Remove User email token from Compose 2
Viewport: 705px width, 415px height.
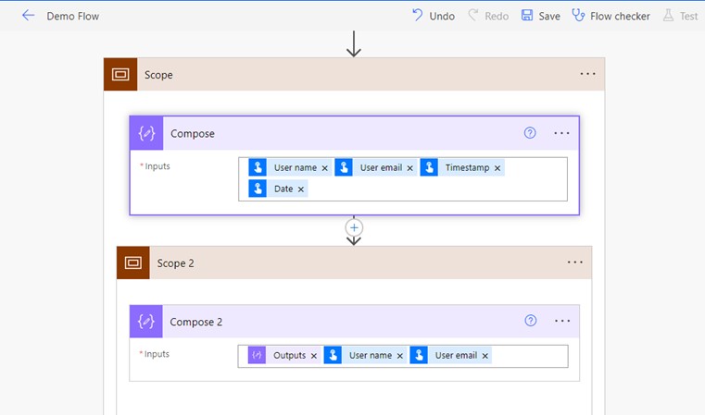(485, 356)
